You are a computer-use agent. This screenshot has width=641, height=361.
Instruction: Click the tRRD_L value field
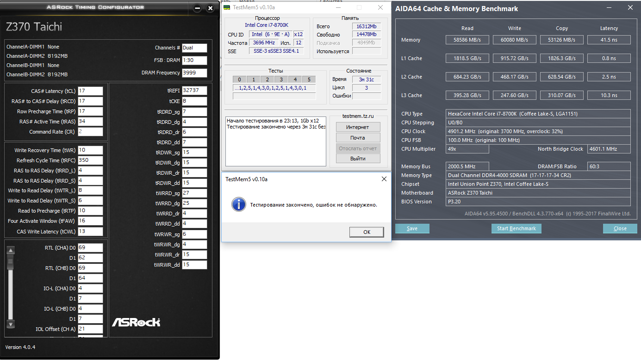tap(90, 171)
